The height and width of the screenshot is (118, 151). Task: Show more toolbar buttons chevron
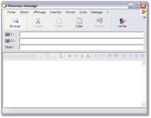point(144,17)
